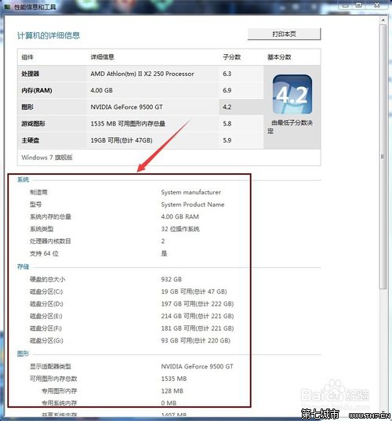
Task: Click the Windows 7 旗舰版 text
Action: click(x=47, y=158)
